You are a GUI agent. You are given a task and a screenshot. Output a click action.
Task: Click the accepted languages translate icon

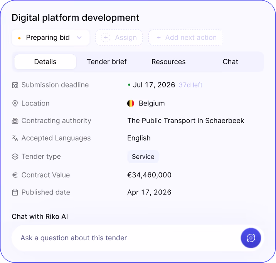click(15, 138)
